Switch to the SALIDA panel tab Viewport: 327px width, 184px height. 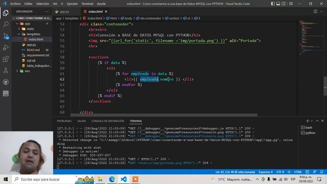pos(81,121)
